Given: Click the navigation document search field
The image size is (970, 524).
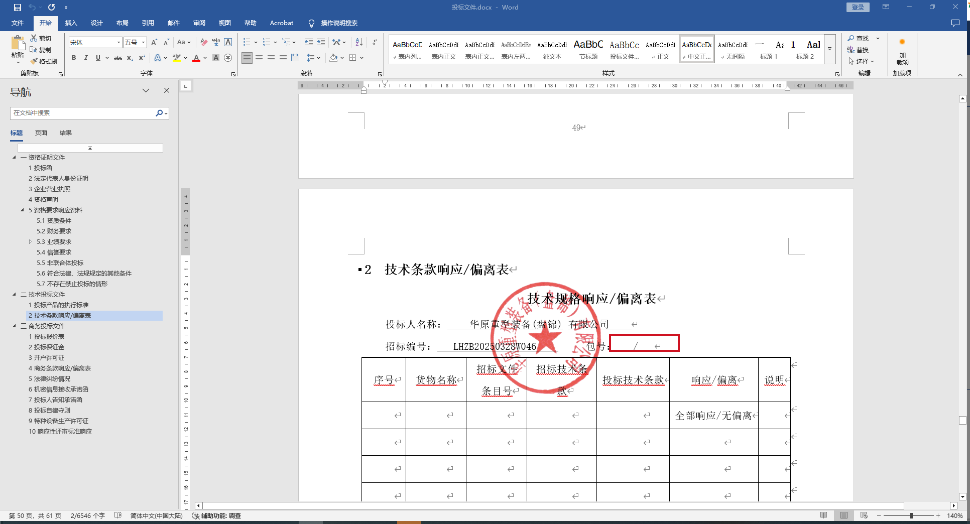Looking at the screenshot, I should pos(83,113).
